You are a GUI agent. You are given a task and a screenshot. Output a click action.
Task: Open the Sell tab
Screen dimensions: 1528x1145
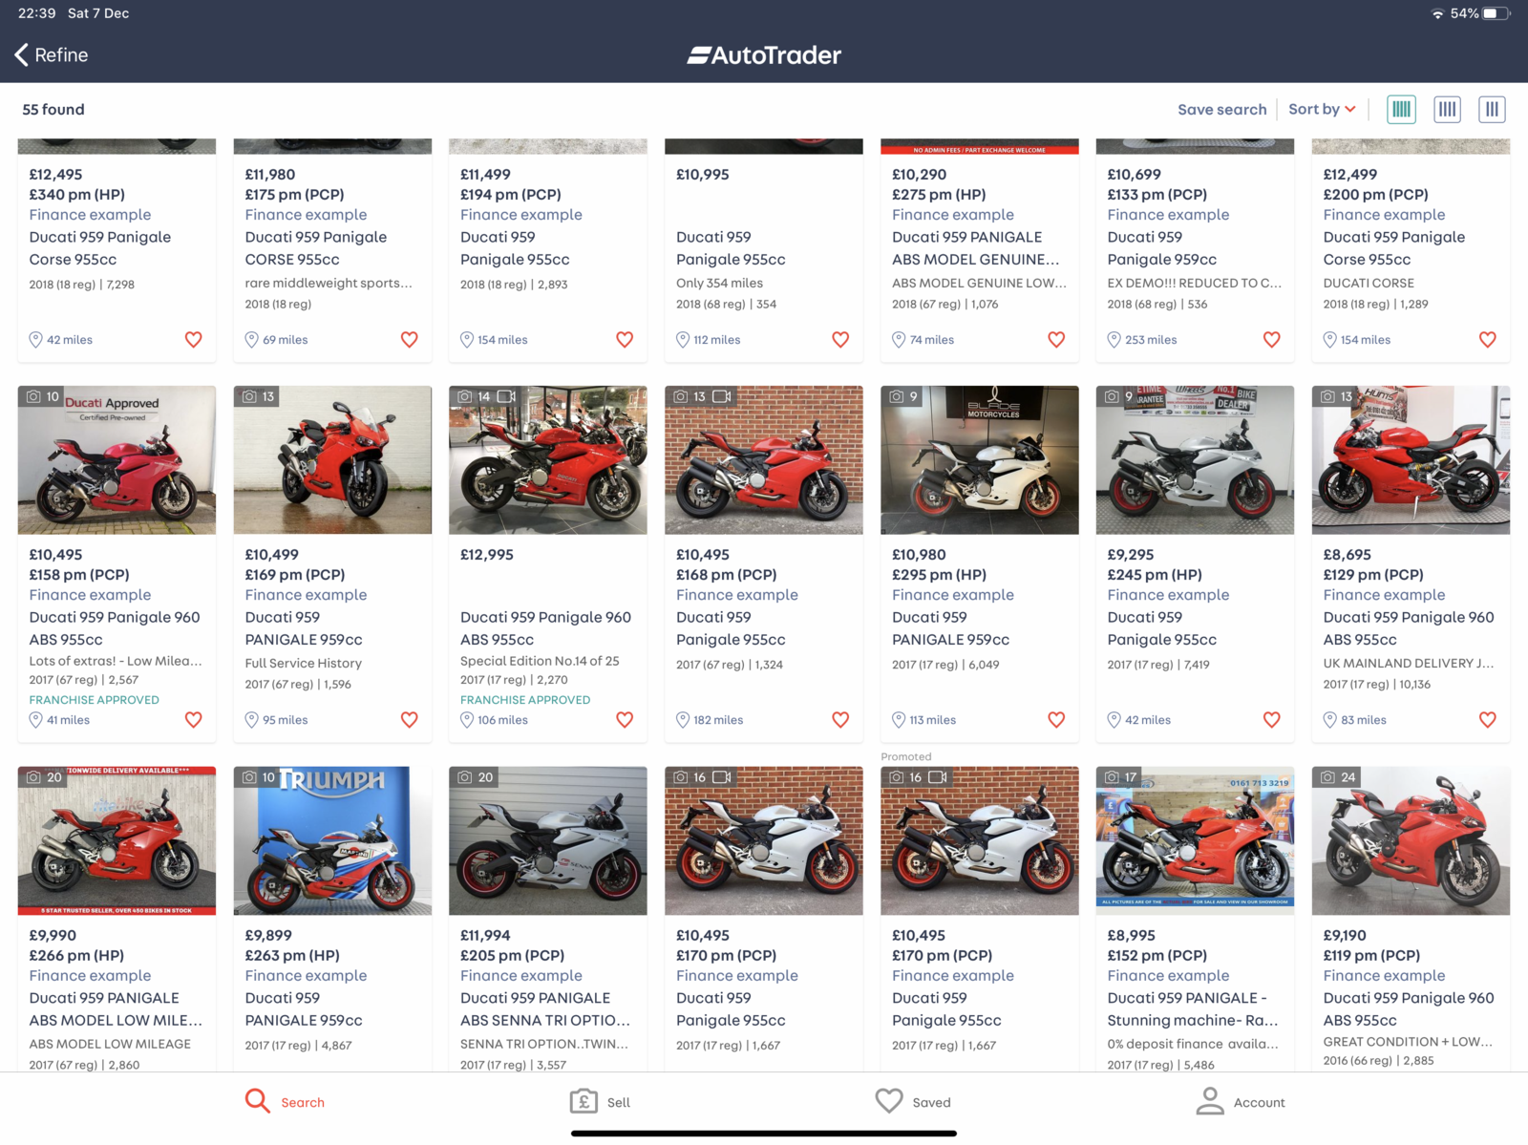(600, 1102)
